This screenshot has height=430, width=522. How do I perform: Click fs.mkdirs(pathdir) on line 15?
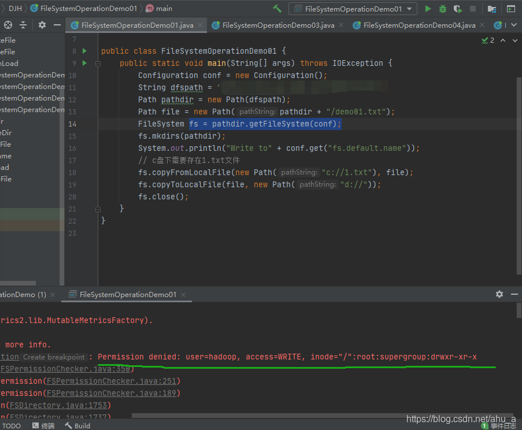point(182,136)
